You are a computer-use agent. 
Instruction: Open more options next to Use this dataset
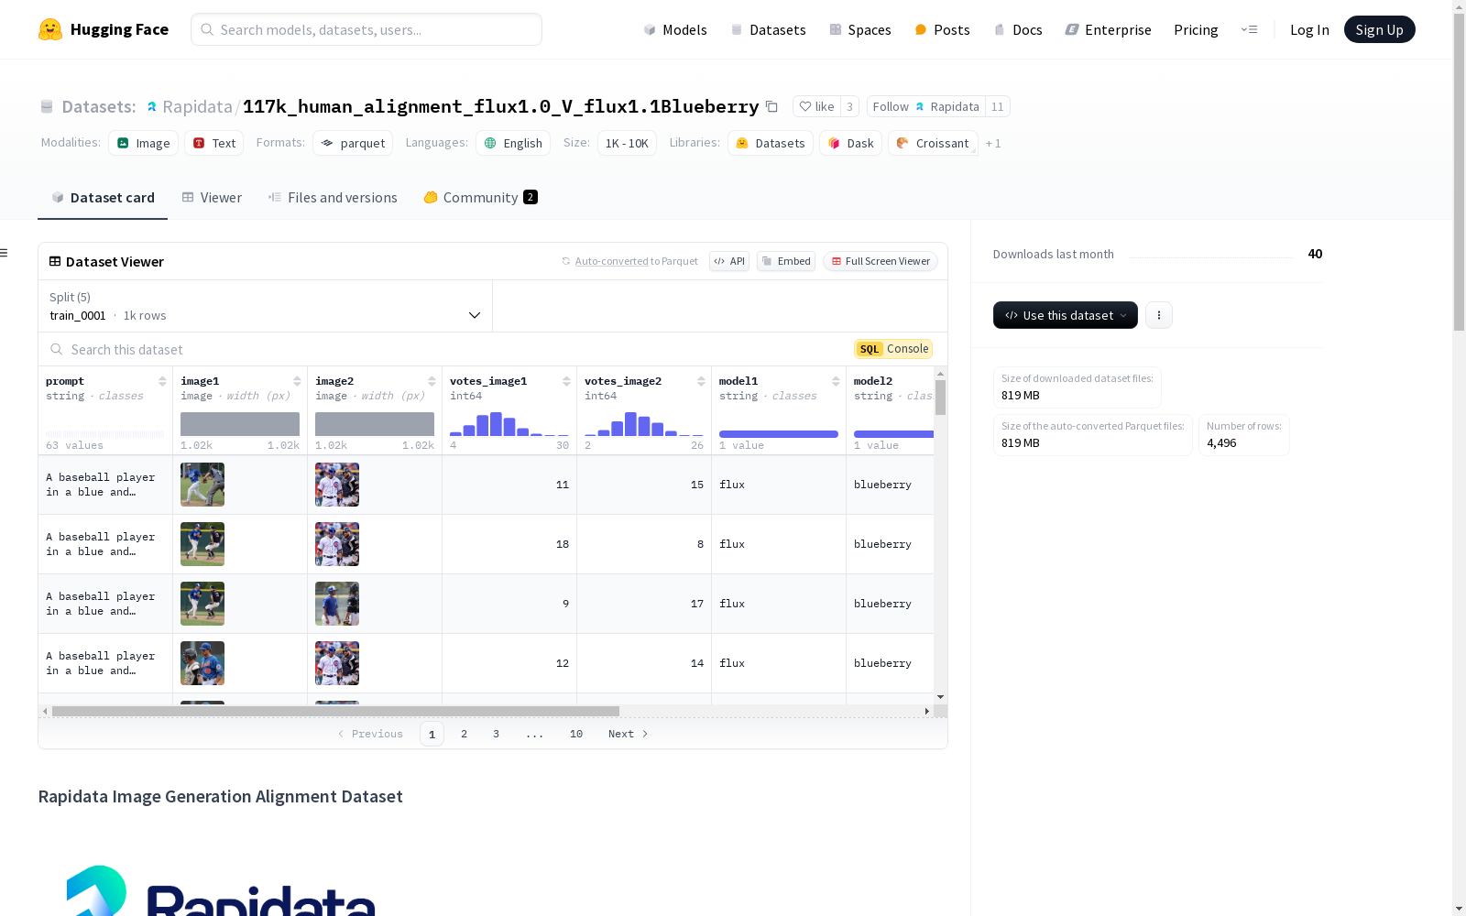coord(1159,315)
